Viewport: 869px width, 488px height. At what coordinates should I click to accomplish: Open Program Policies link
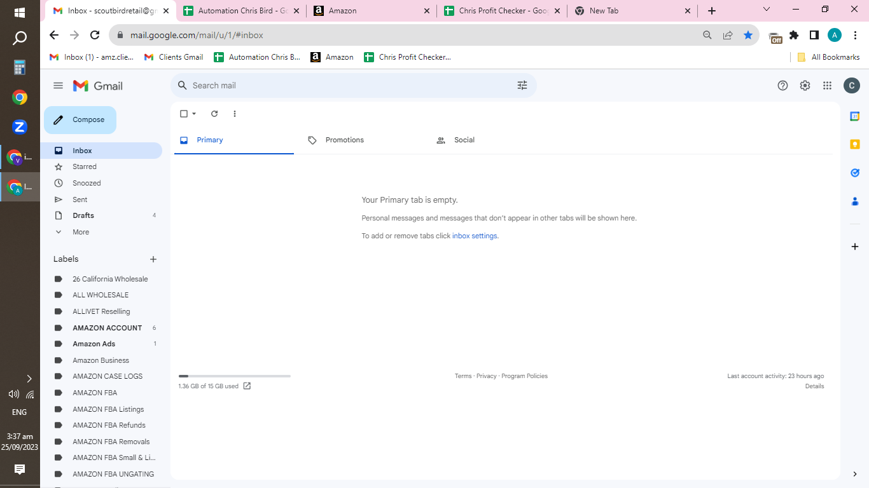tap(524, 376)
